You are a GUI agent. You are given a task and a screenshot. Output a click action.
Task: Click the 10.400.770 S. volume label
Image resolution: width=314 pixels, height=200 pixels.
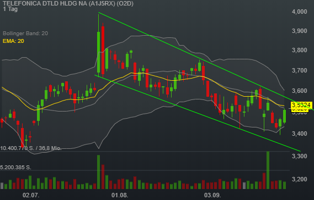(x=17, y=148)
